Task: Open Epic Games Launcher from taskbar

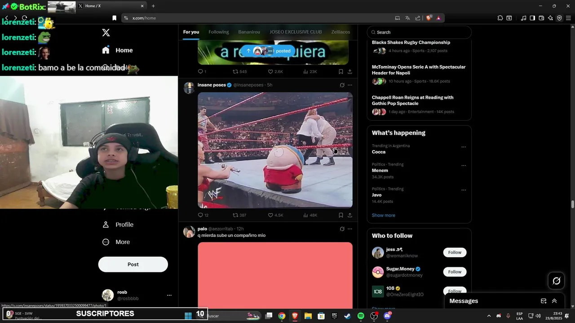Action: [x=334, y=316]
